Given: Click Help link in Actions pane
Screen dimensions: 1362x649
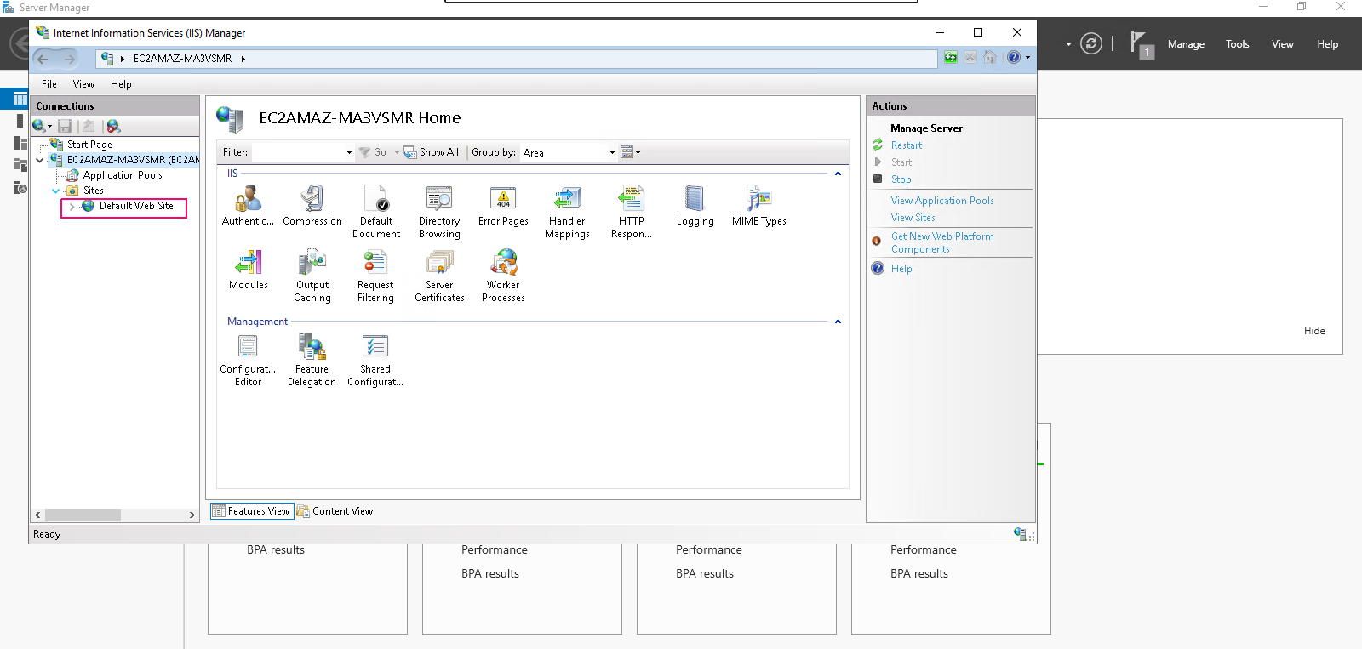Looking at the screenshot, I should point(901,269).
